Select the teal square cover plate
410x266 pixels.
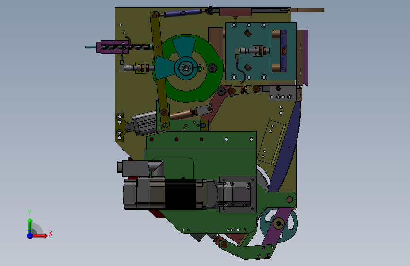tap(261, 51)
